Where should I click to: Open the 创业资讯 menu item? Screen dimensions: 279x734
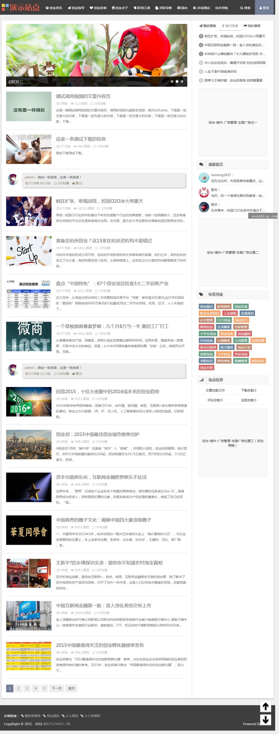(54, 8)
